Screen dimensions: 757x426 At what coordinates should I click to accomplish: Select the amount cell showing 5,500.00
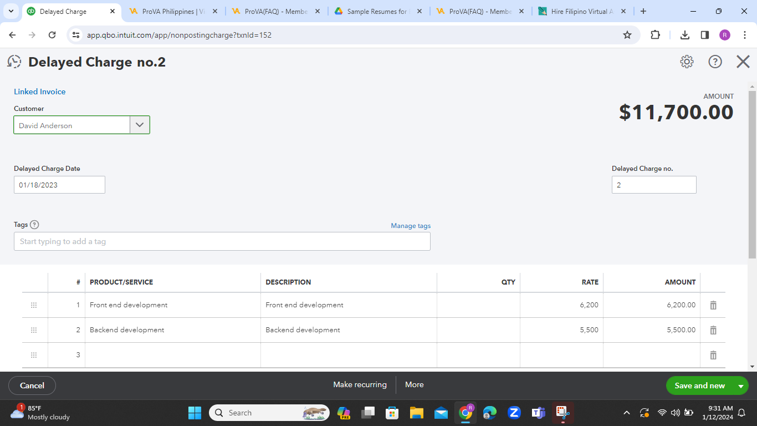click(652, 330)
